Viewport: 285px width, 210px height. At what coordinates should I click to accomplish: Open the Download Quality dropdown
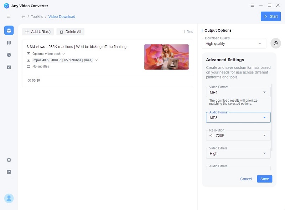pos(234,43)
